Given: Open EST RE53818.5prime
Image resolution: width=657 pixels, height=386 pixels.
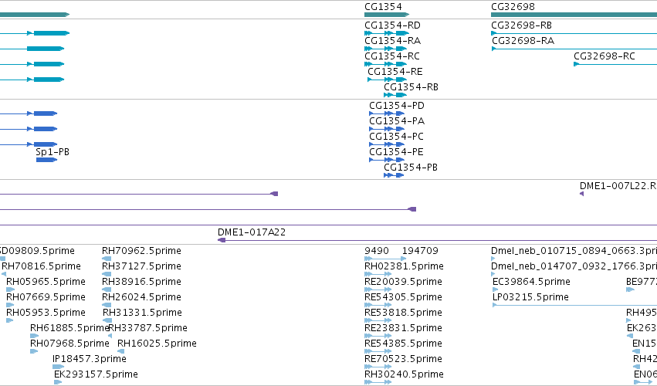Looking at the screenshot, I should [x=403, y=313].
